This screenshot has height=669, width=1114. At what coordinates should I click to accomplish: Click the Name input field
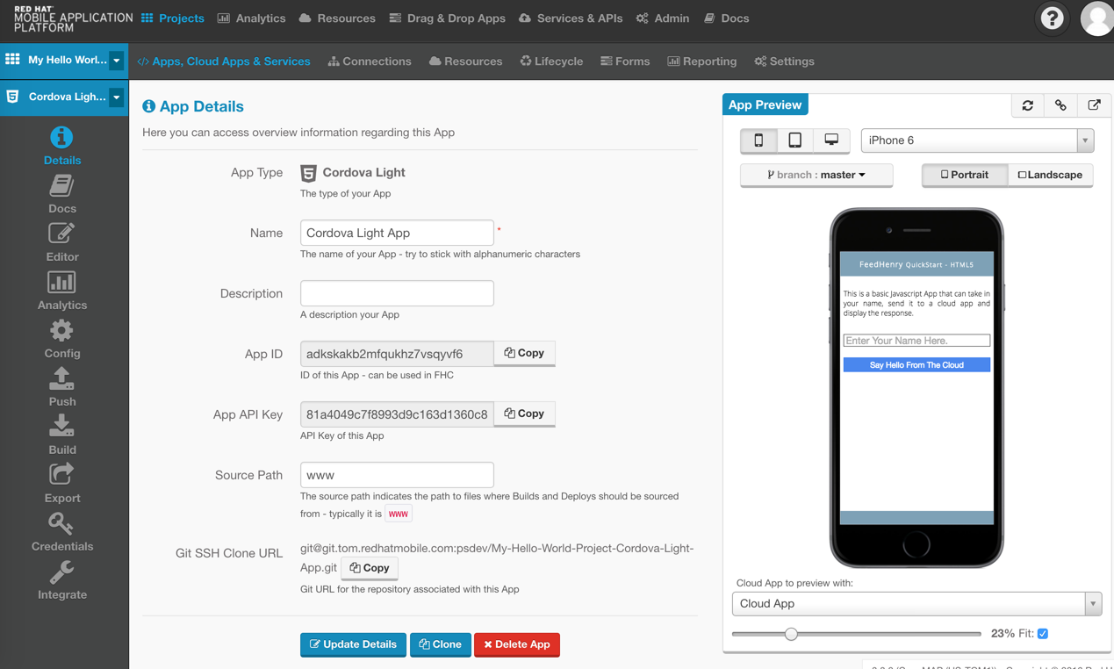[397, 233]
